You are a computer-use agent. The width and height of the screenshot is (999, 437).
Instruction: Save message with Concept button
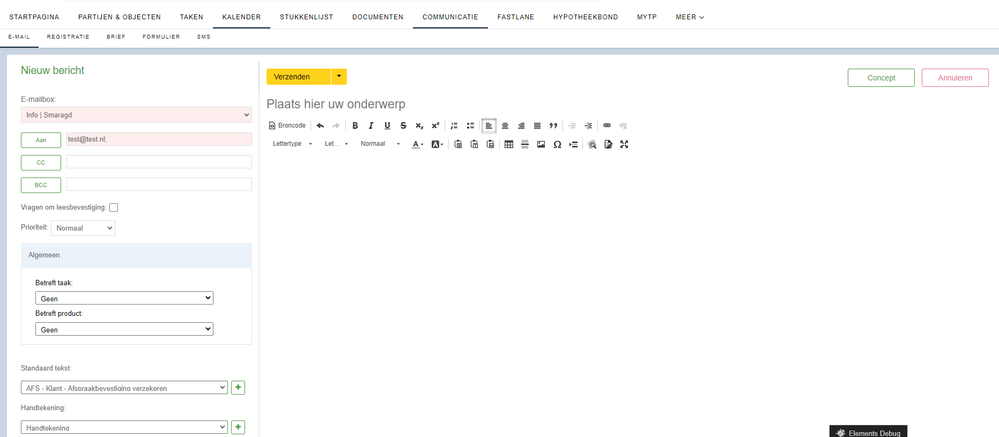pos(881,78)
